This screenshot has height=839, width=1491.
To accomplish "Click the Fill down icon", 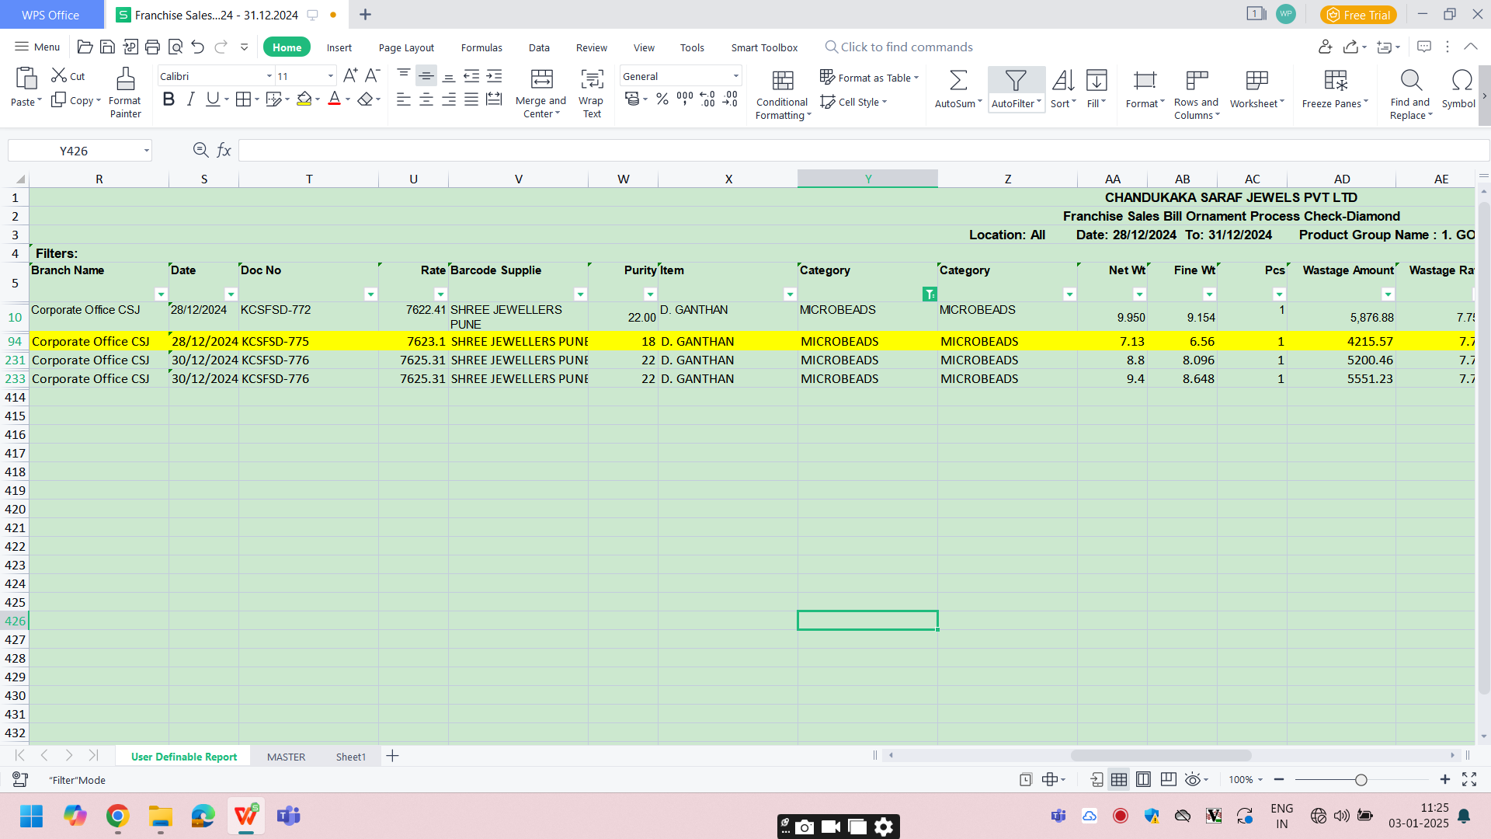I will point(1097,80).
